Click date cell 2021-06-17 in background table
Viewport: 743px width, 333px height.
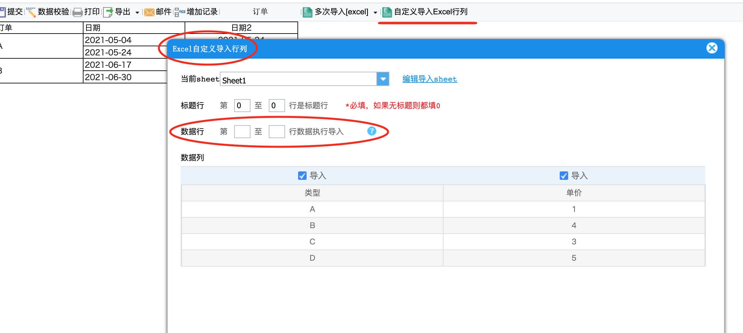126,65
